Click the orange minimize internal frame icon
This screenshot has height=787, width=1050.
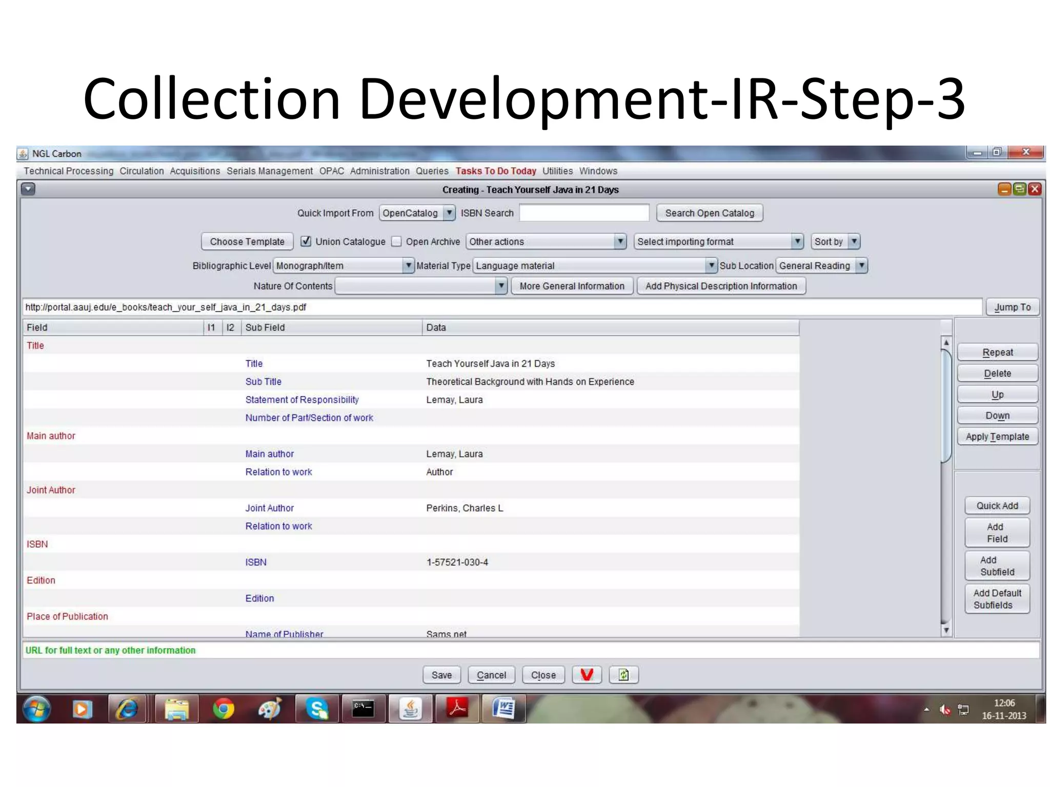1004,189
